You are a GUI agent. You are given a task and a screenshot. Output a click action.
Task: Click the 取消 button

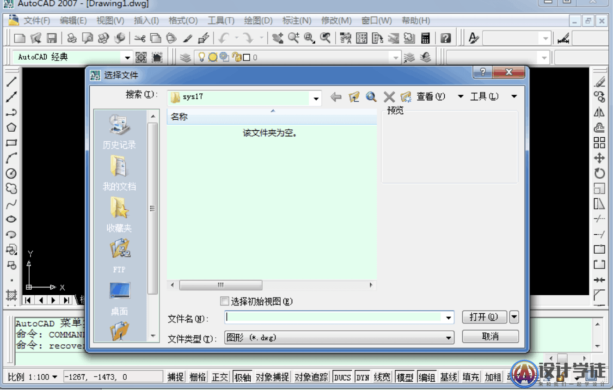click(x=490, y=336)
